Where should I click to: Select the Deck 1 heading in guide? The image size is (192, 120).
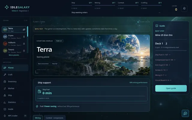[159, 43]
